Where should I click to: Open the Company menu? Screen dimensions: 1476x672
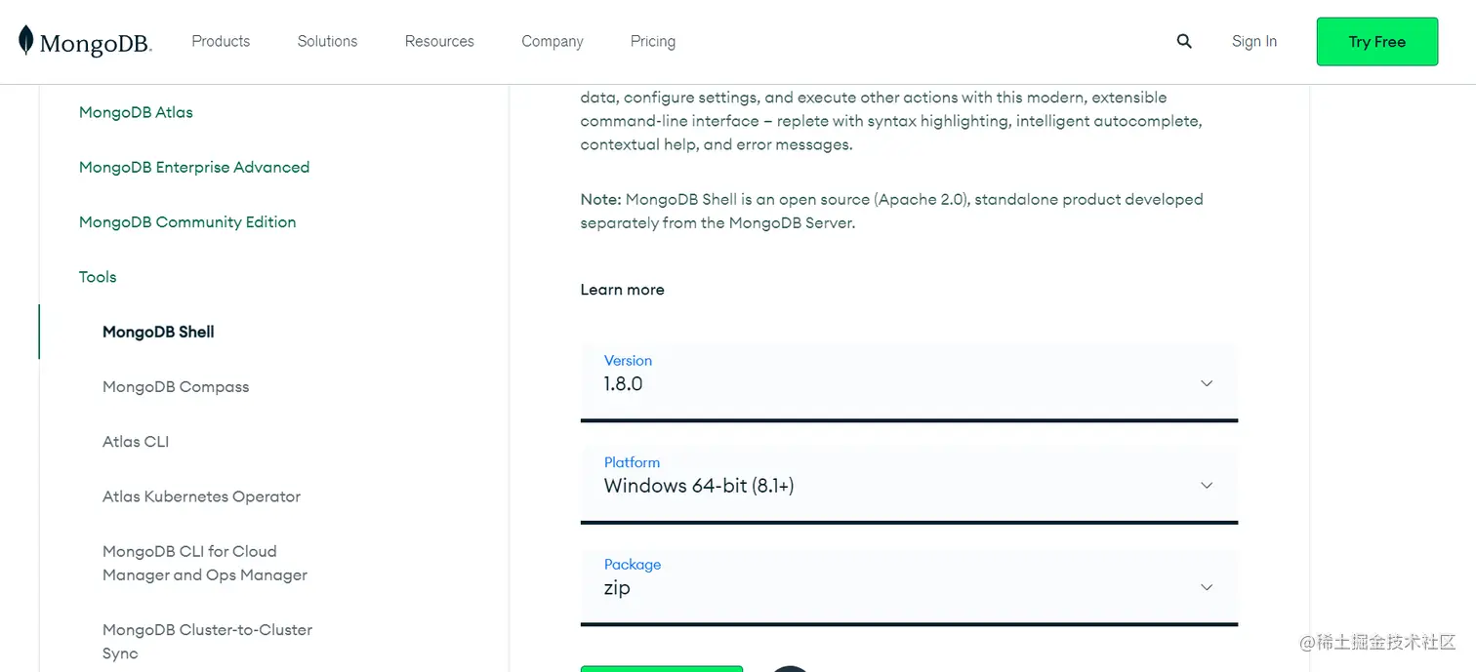tap(553, 41)
